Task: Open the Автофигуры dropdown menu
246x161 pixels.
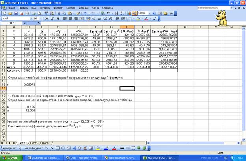Action: [33, 148]
